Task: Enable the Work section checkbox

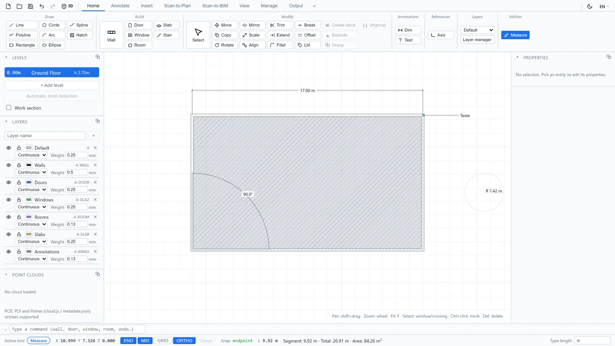Action: tap(8, 108)
